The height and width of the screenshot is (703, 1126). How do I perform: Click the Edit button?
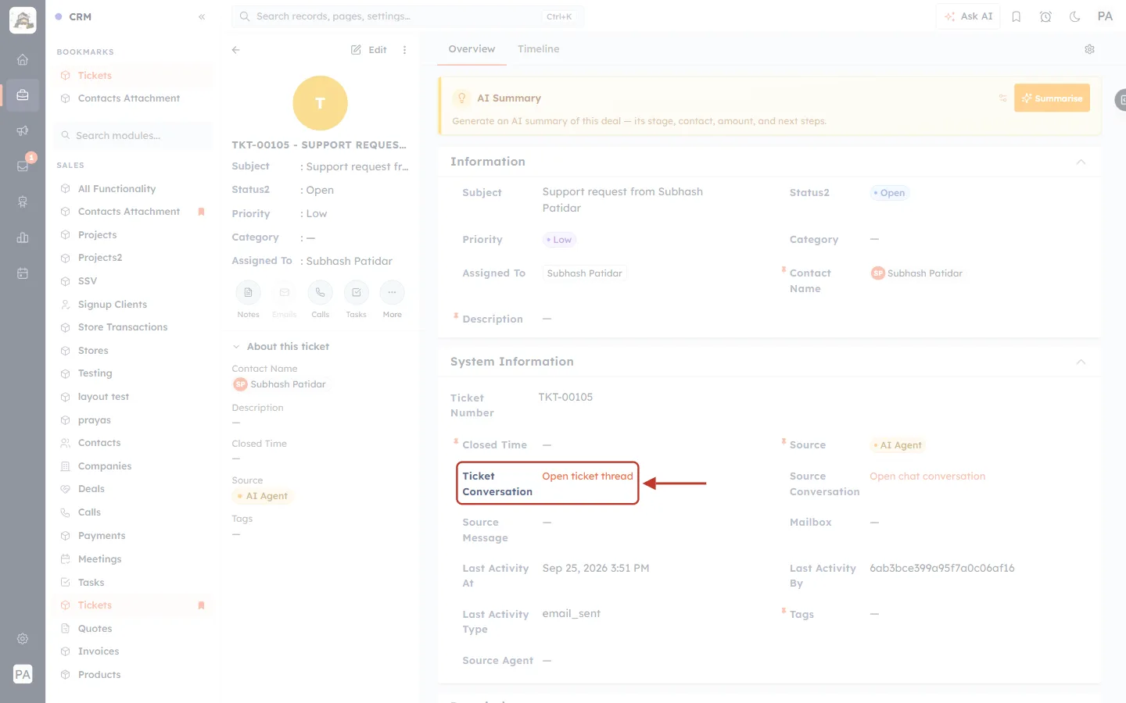(x=369, y=49)
